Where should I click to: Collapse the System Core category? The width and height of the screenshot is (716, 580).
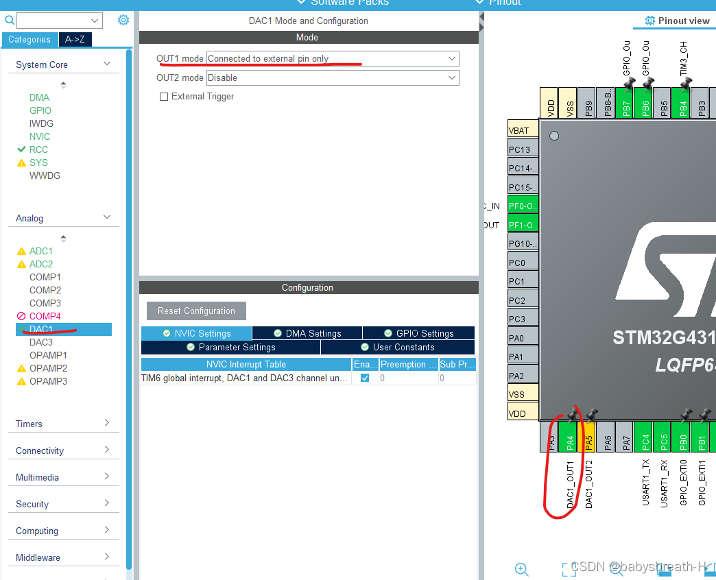point(107,64)
